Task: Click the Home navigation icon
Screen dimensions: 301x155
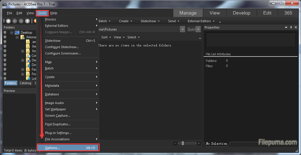Action: tap(8, 21)
